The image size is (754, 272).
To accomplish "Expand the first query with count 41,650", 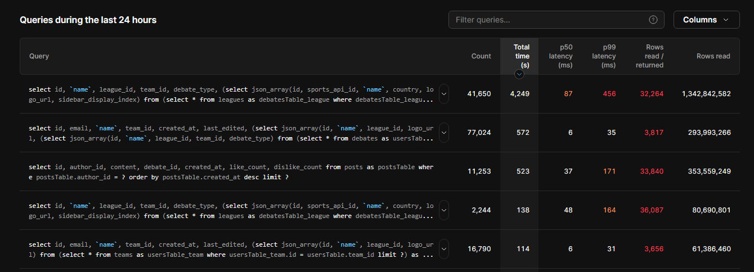I will [444, 94].
